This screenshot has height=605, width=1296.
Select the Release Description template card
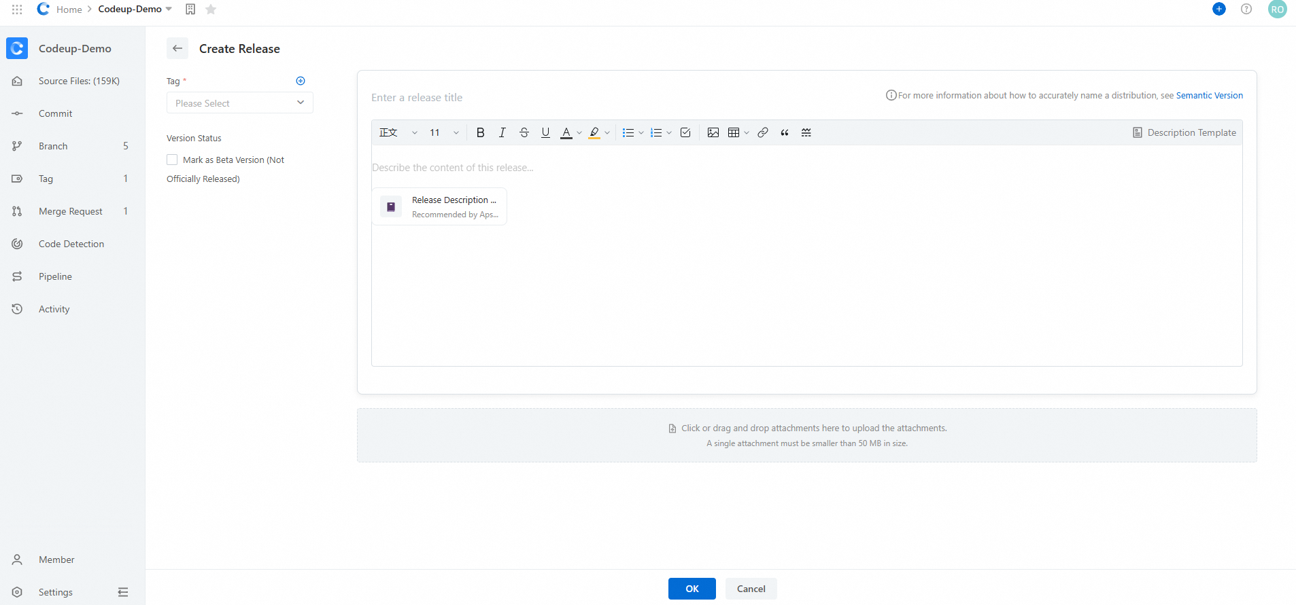(439, 206)
